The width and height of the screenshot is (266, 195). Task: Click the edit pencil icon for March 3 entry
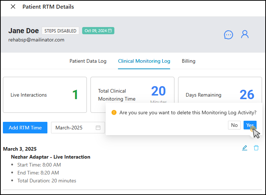[x=245, y=148]
